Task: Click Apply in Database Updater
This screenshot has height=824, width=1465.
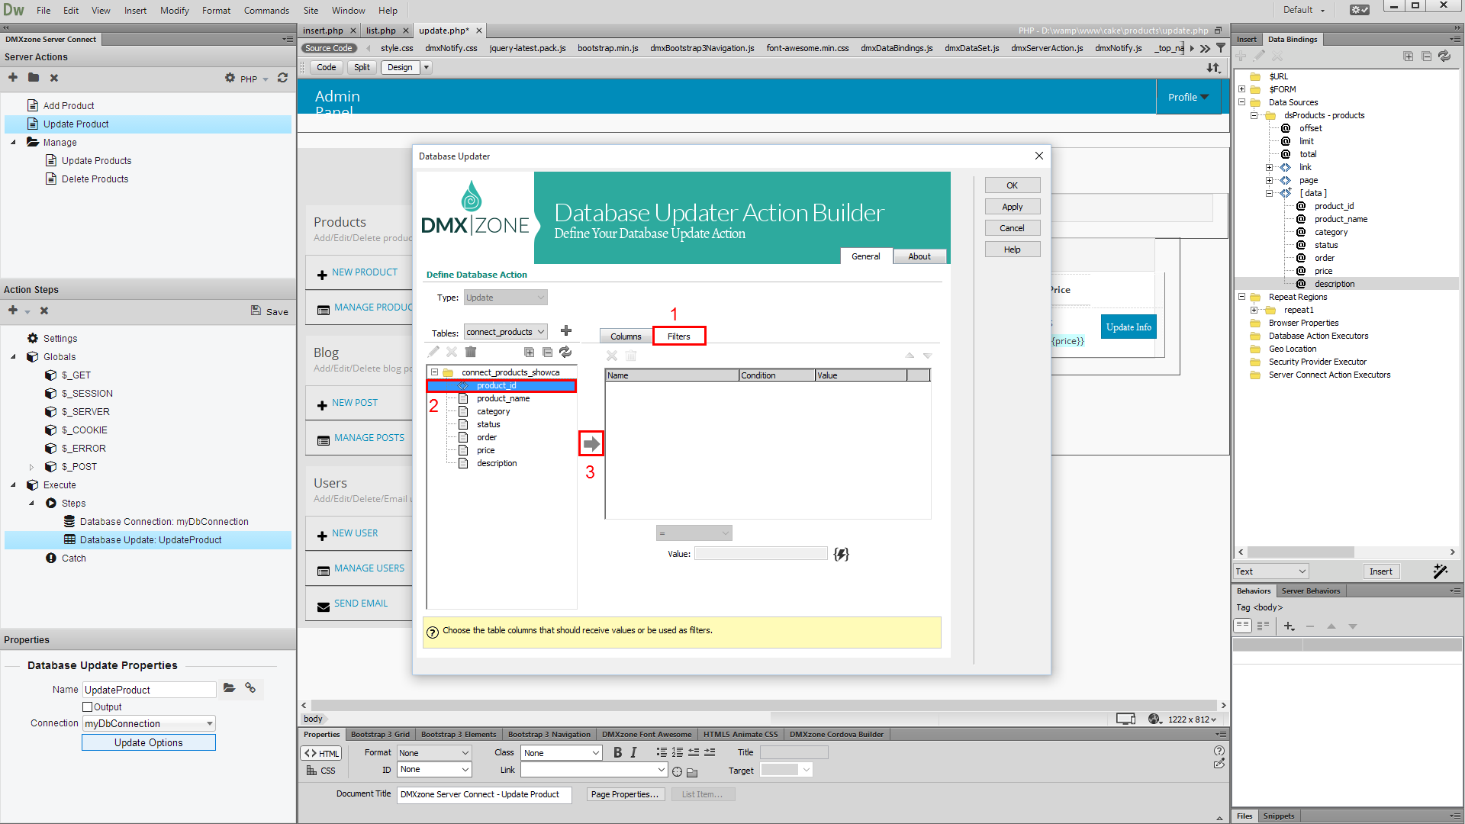Action: [1012, 207]
